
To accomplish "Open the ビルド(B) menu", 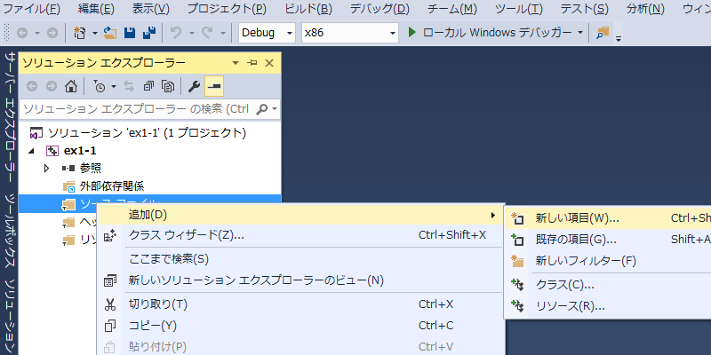I will point(308,9).
